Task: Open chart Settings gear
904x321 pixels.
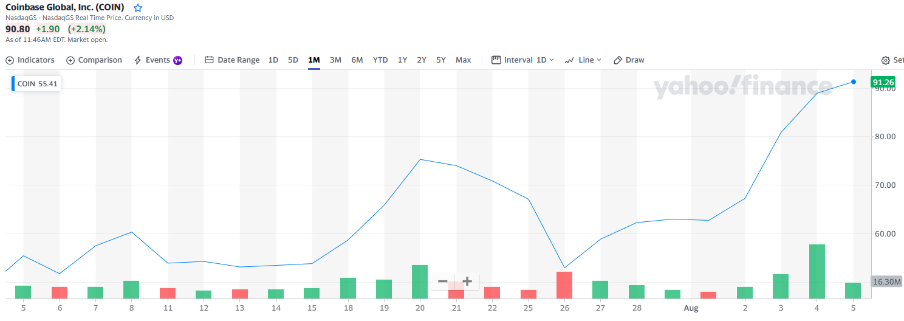Action: click(886, 60)
